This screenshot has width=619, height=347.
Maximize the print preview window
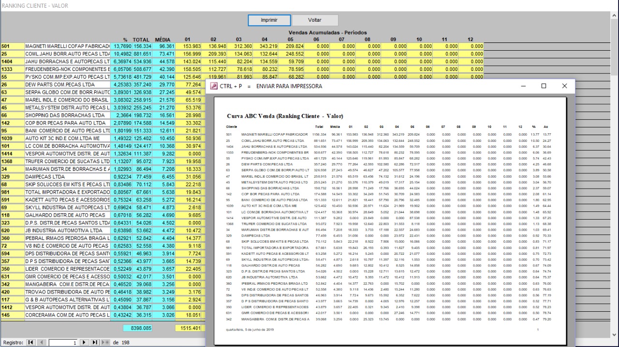pyautogui.click(x=544, y=86)
